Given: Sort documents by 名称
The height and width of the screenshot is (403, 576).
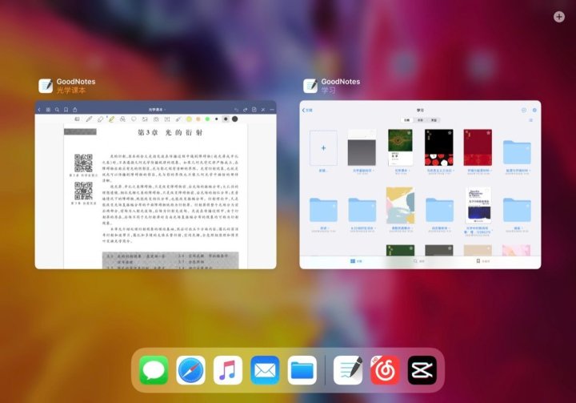Looking at the screenshot, I should click(420, 120).
